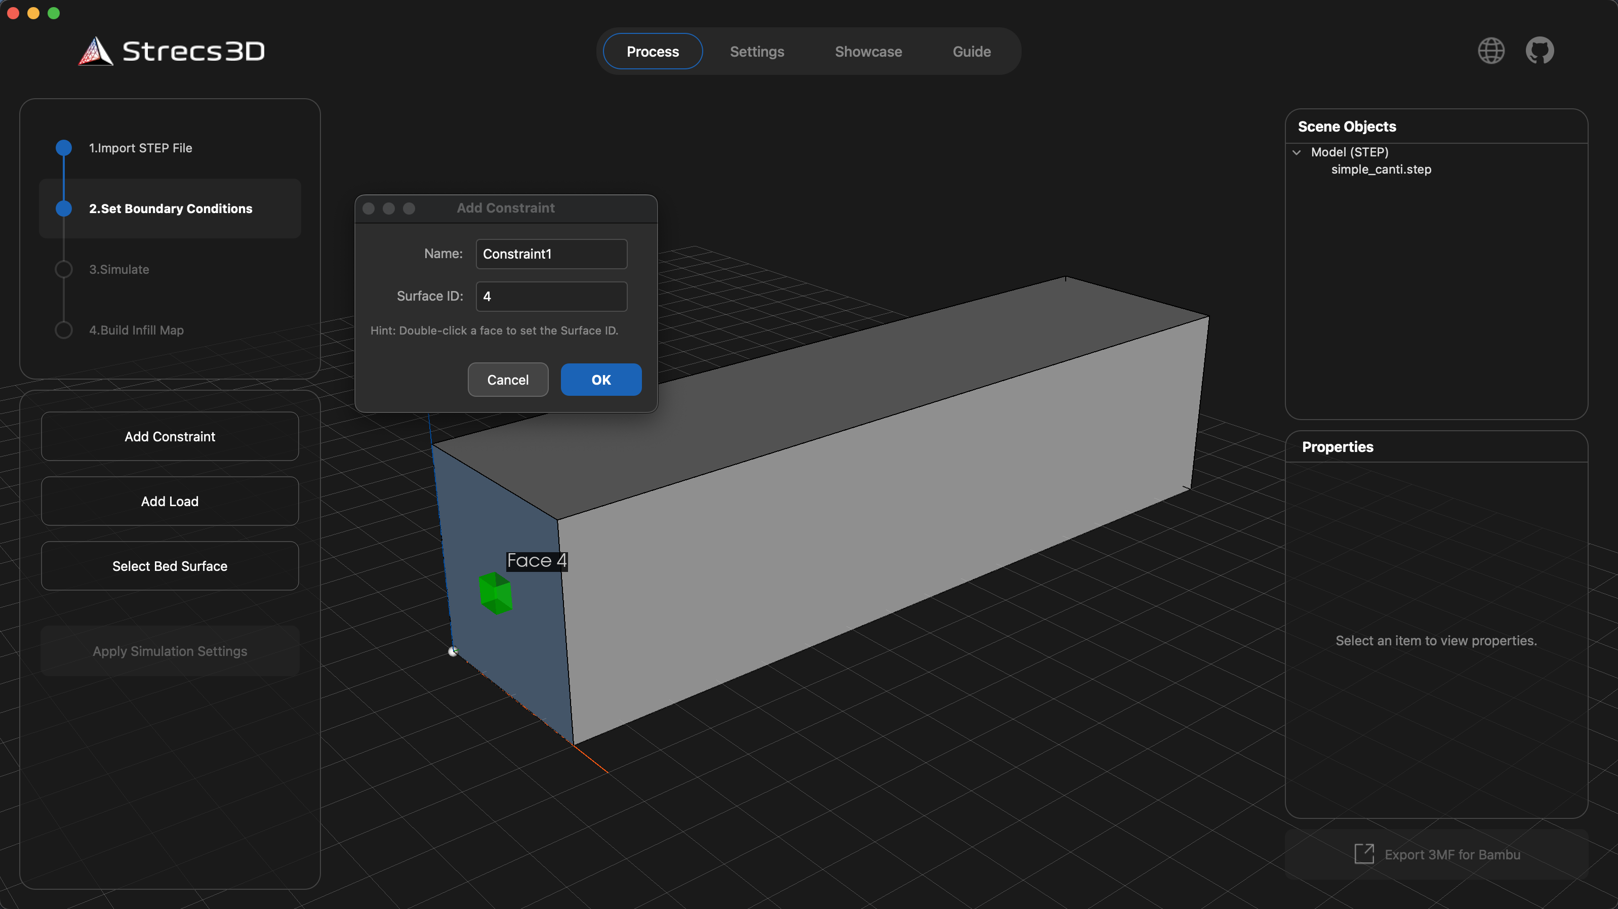Collapse the Model (STEP) tree node
The image size is (1618, 909).
pyautogui.click(x=1297, y=152)
